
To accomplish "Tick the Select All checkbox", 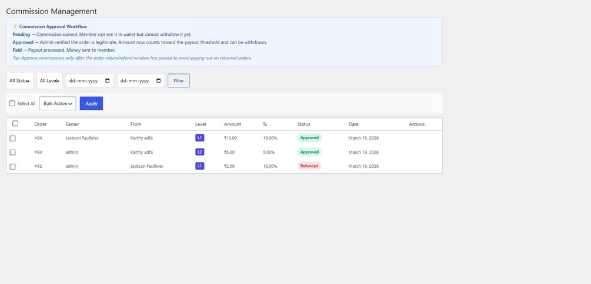I will 12,103.
